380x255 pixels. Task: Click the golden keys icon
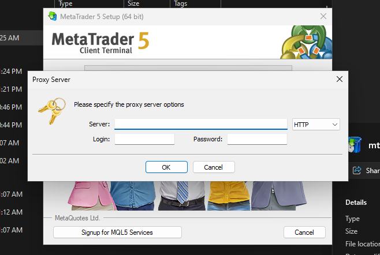point(52,111)
